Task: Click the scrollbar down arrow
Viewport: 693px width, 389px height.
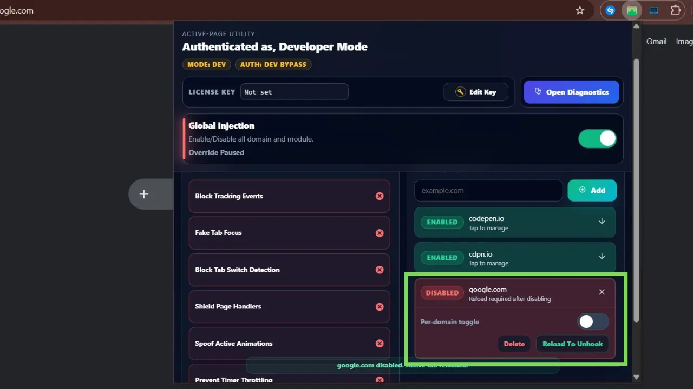Action: coord(636,377)
